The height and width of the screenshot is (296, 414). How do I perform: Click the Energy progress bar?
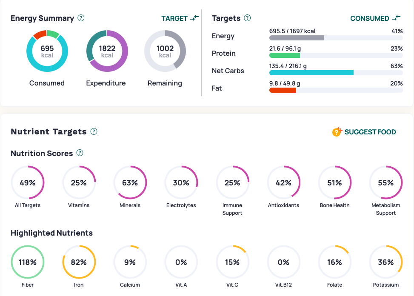[x=336, y=38]
